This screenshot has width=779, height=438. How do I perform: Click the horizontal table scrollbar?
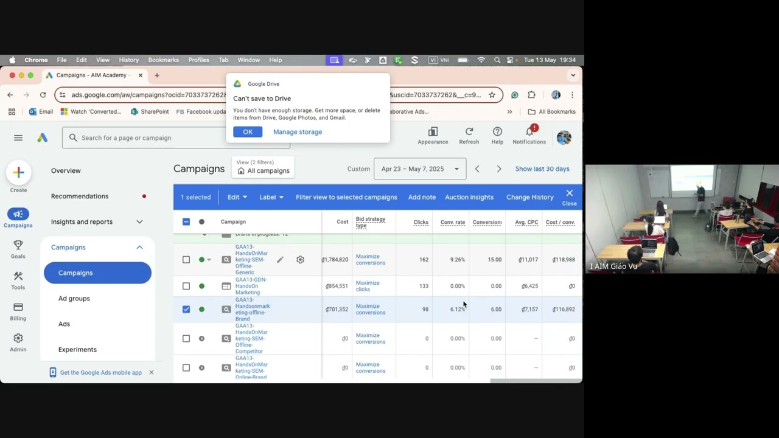pyautogui.click(x=536, y=381)
